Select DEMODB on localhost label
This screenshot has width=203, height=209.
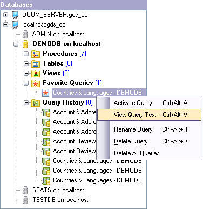[66, 44]
